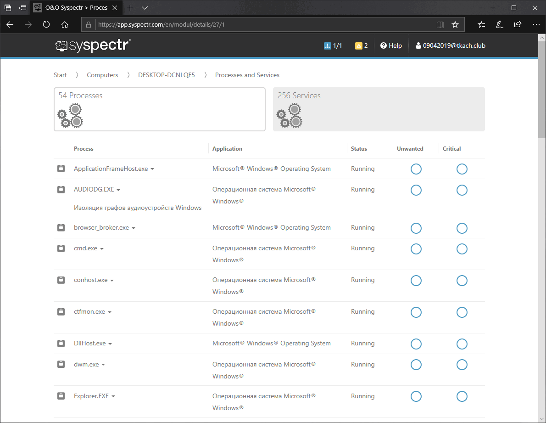Add notes with the pen icon
The height and width of the screenshot is (423, 546).
click(x=500, y=24)
